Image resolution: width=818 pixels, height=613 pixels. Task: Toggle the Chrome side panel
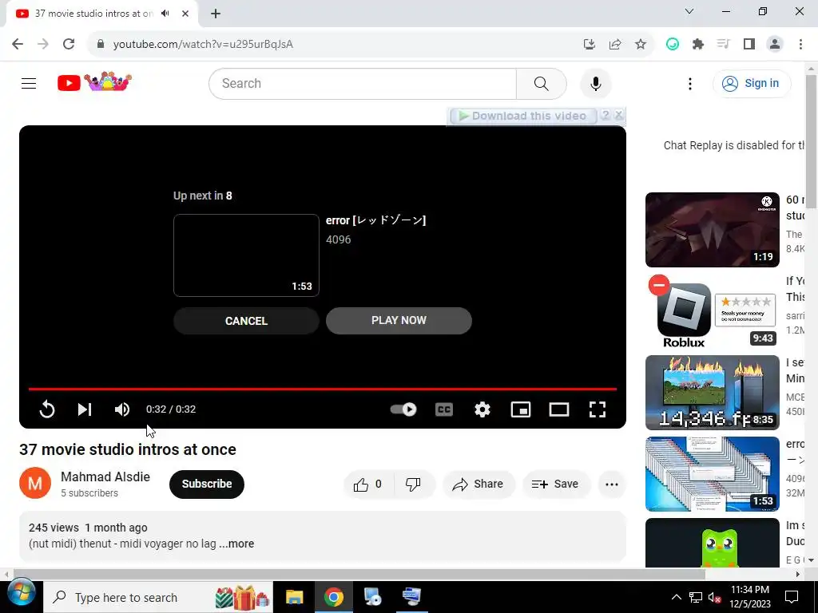click(749, 45)
